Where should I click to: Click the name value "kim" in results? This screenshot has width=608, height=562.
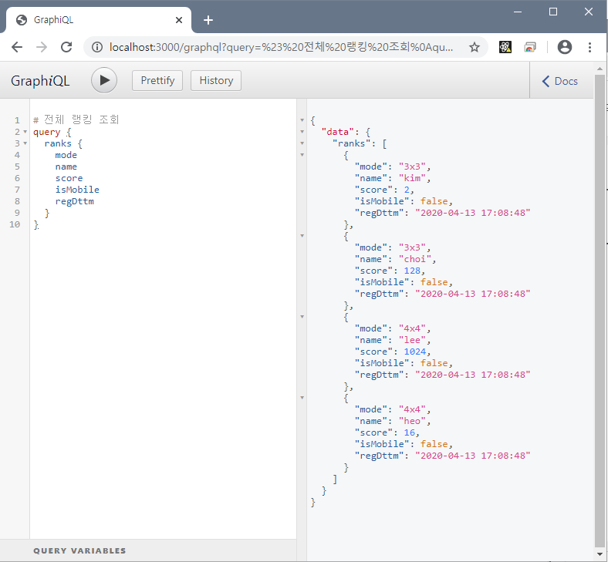412,178
